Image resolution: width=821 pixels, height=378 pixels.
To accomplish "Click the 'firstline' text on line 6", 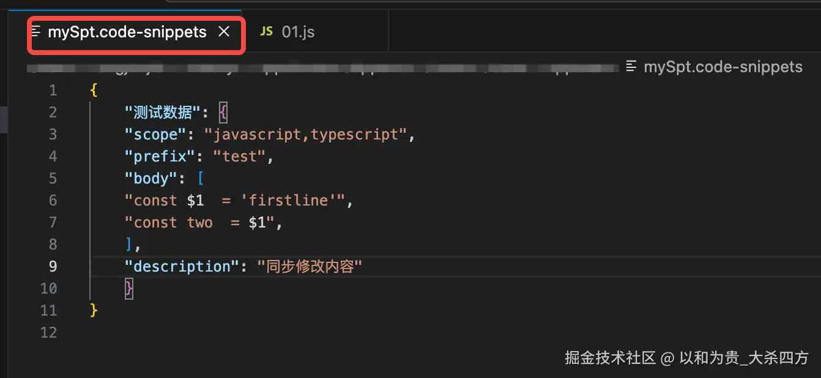I will (x=288, y=201).
